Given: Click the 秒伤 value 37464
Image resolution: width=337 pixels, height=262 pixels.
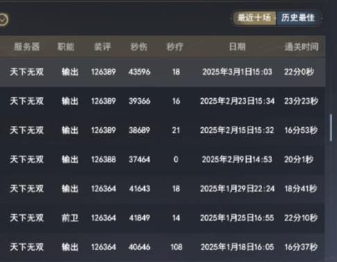Looking at the screenshot, I should click(x=139, y=160).
